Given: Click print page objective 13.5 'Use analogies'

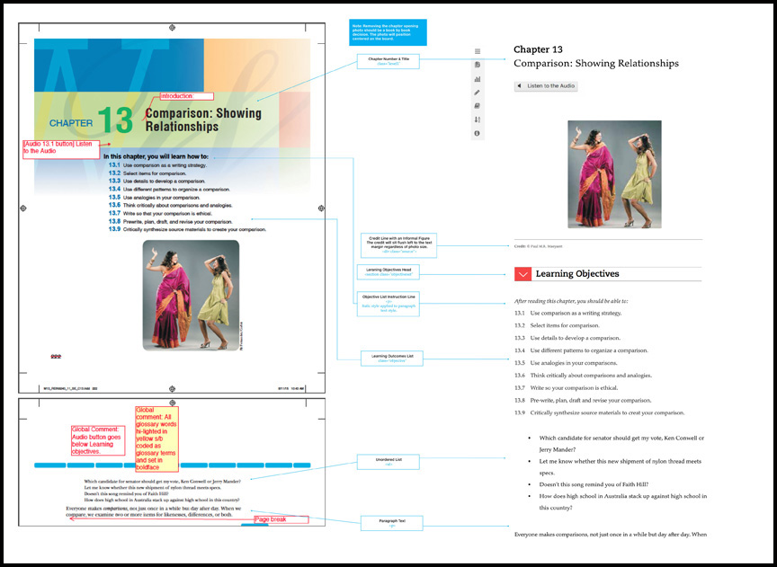Looking at the screenshot, I should pos(154,197).
